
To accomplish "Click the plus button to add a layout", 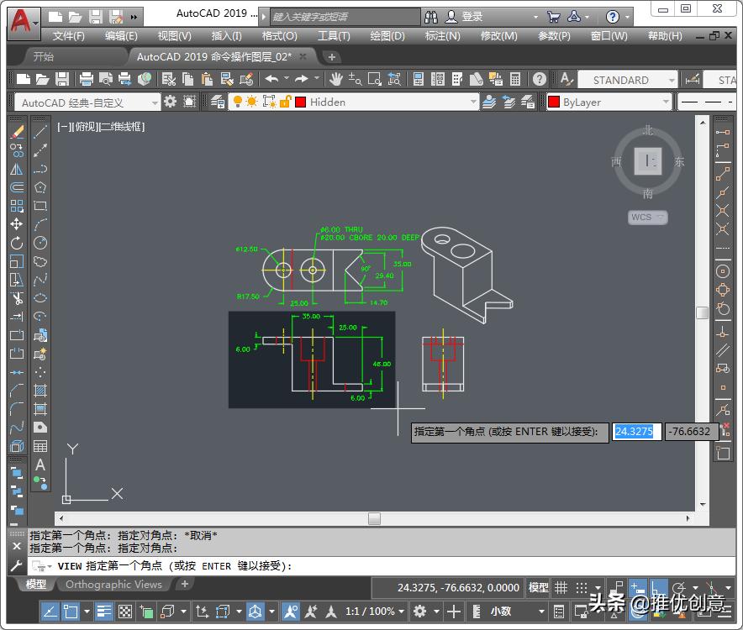I will [x=184, y=585].
